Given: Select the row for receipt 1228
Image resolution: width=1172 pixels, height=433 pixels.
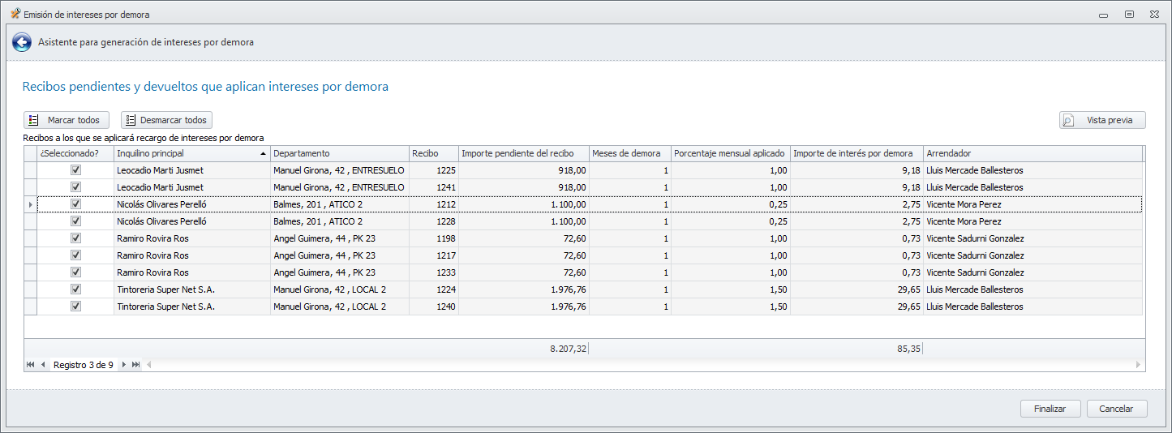Looking at the screenshot, I should click(x=341, y=221).
